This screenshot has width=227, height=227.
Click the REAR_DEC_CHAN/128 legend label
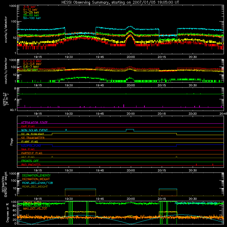[x=37, y=183]
